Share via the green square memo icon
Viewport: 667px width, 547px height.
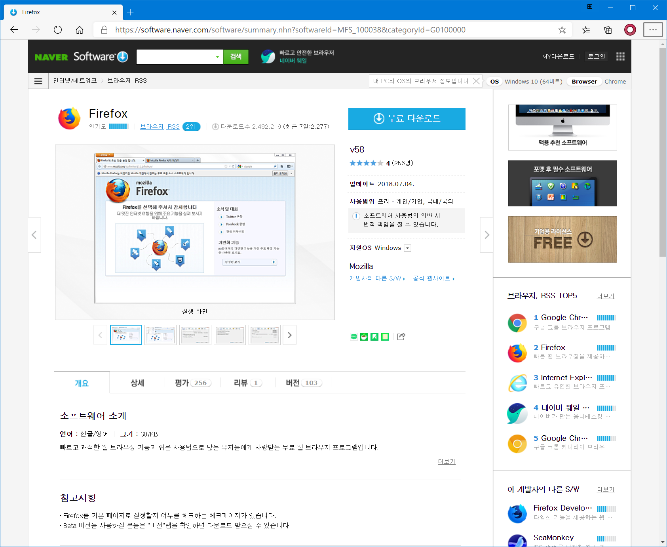[385, 337]
